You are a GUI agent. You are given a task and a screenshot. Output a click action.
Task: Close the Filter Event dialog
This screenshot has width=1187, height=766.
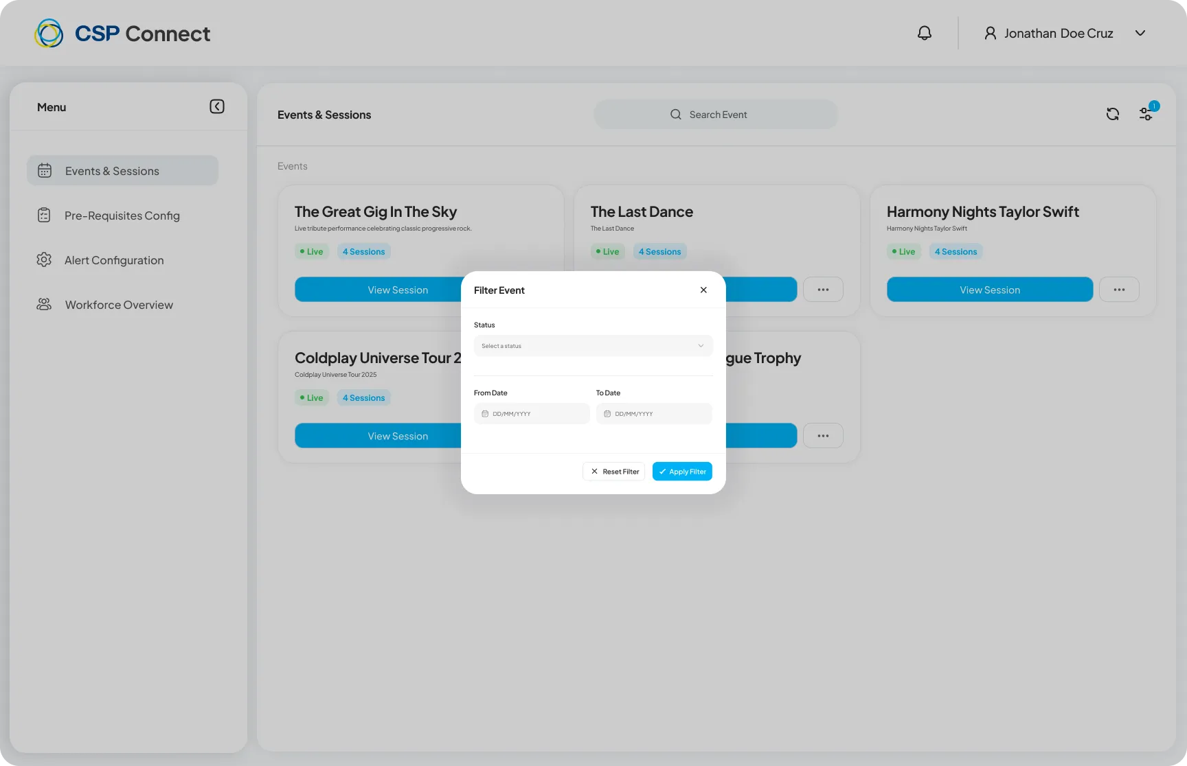click(x=703, y=290)
